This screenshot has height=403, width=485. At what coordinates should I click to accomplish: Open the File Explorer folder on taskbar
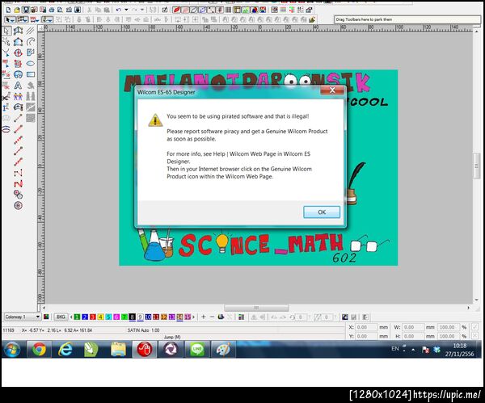(118, 349)
